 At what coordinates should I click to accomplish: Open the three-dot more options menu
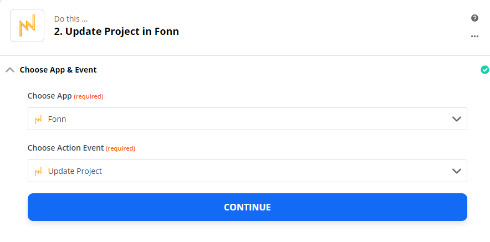[x=474, y=37]
